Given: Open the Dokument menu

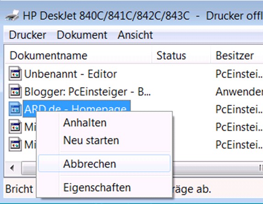Looking at the screenshot, I should 82,35.
